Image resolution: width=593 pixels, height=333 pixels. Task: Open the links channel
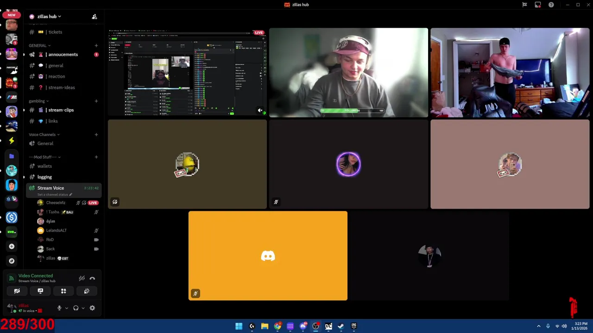pyautogui.click(x=64, y=121)
